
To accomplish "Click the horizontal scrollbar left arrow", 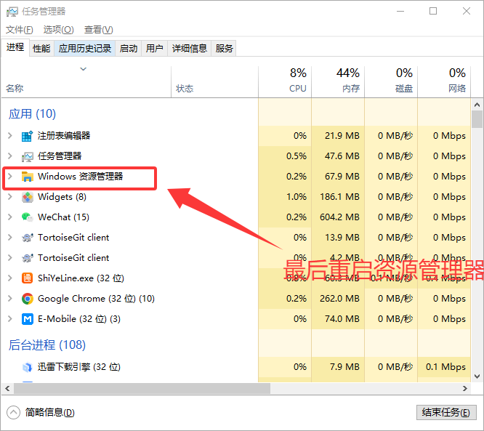I will click(x=7, y=389).
